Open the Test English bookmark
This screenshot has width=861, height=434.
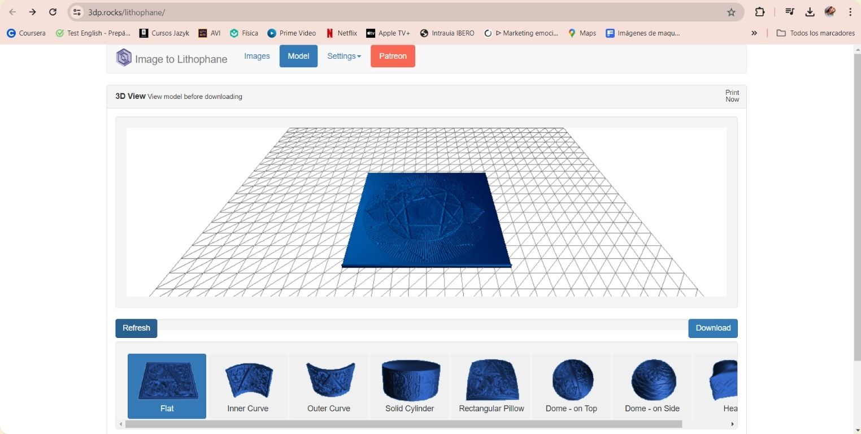tap(93, 33)
